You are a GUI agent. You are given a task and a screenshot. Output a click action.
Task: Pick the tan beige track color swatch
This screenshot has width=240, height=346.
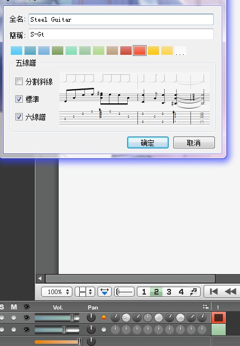(112, 51)
